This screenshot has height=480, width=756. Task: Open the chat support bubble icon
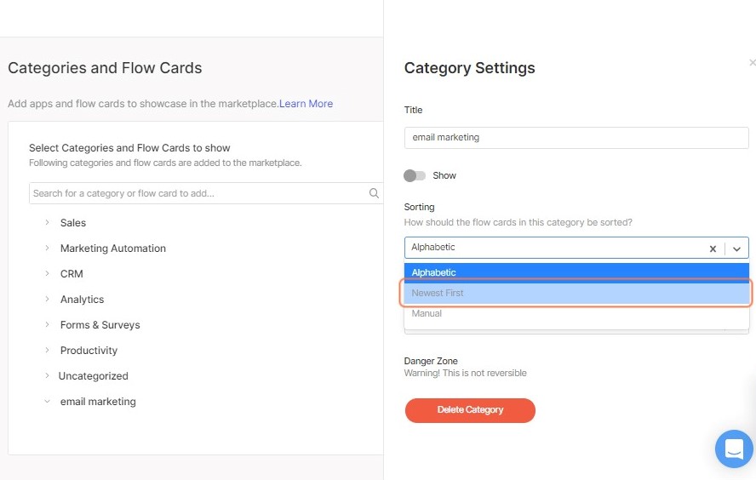734,449
